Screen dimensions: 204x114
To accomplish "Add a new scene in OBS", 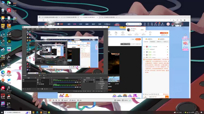I will coord(23,89).
